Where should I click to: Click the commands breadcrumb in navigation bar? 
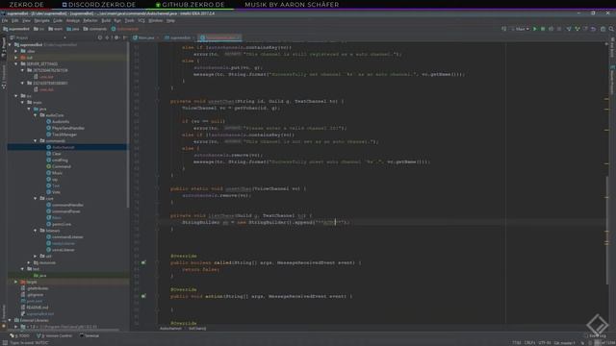click(94, 29)
